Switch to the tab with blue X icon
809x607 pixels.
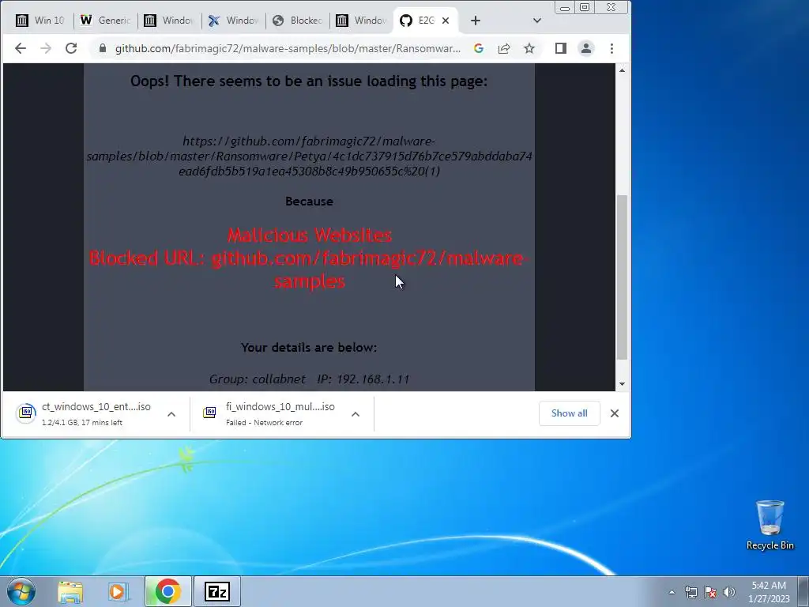[x=233, y=21]
